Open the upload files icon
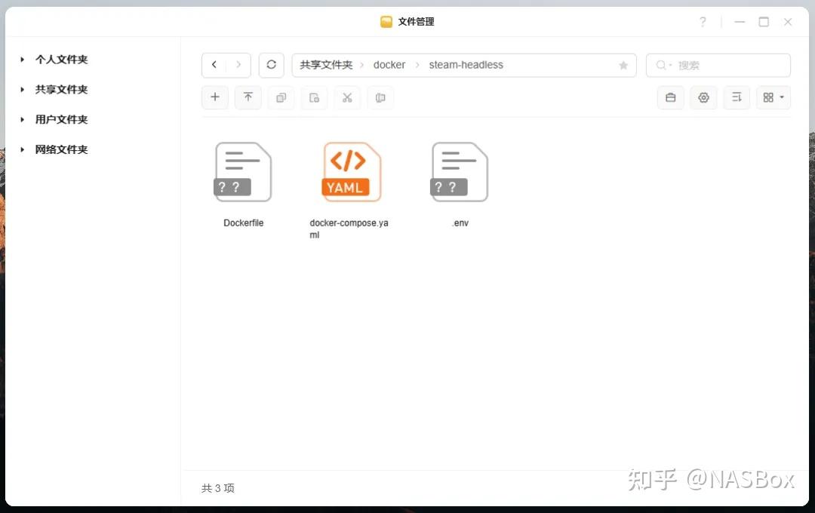This screenshot has width=815, height=513. pos(248,97)
